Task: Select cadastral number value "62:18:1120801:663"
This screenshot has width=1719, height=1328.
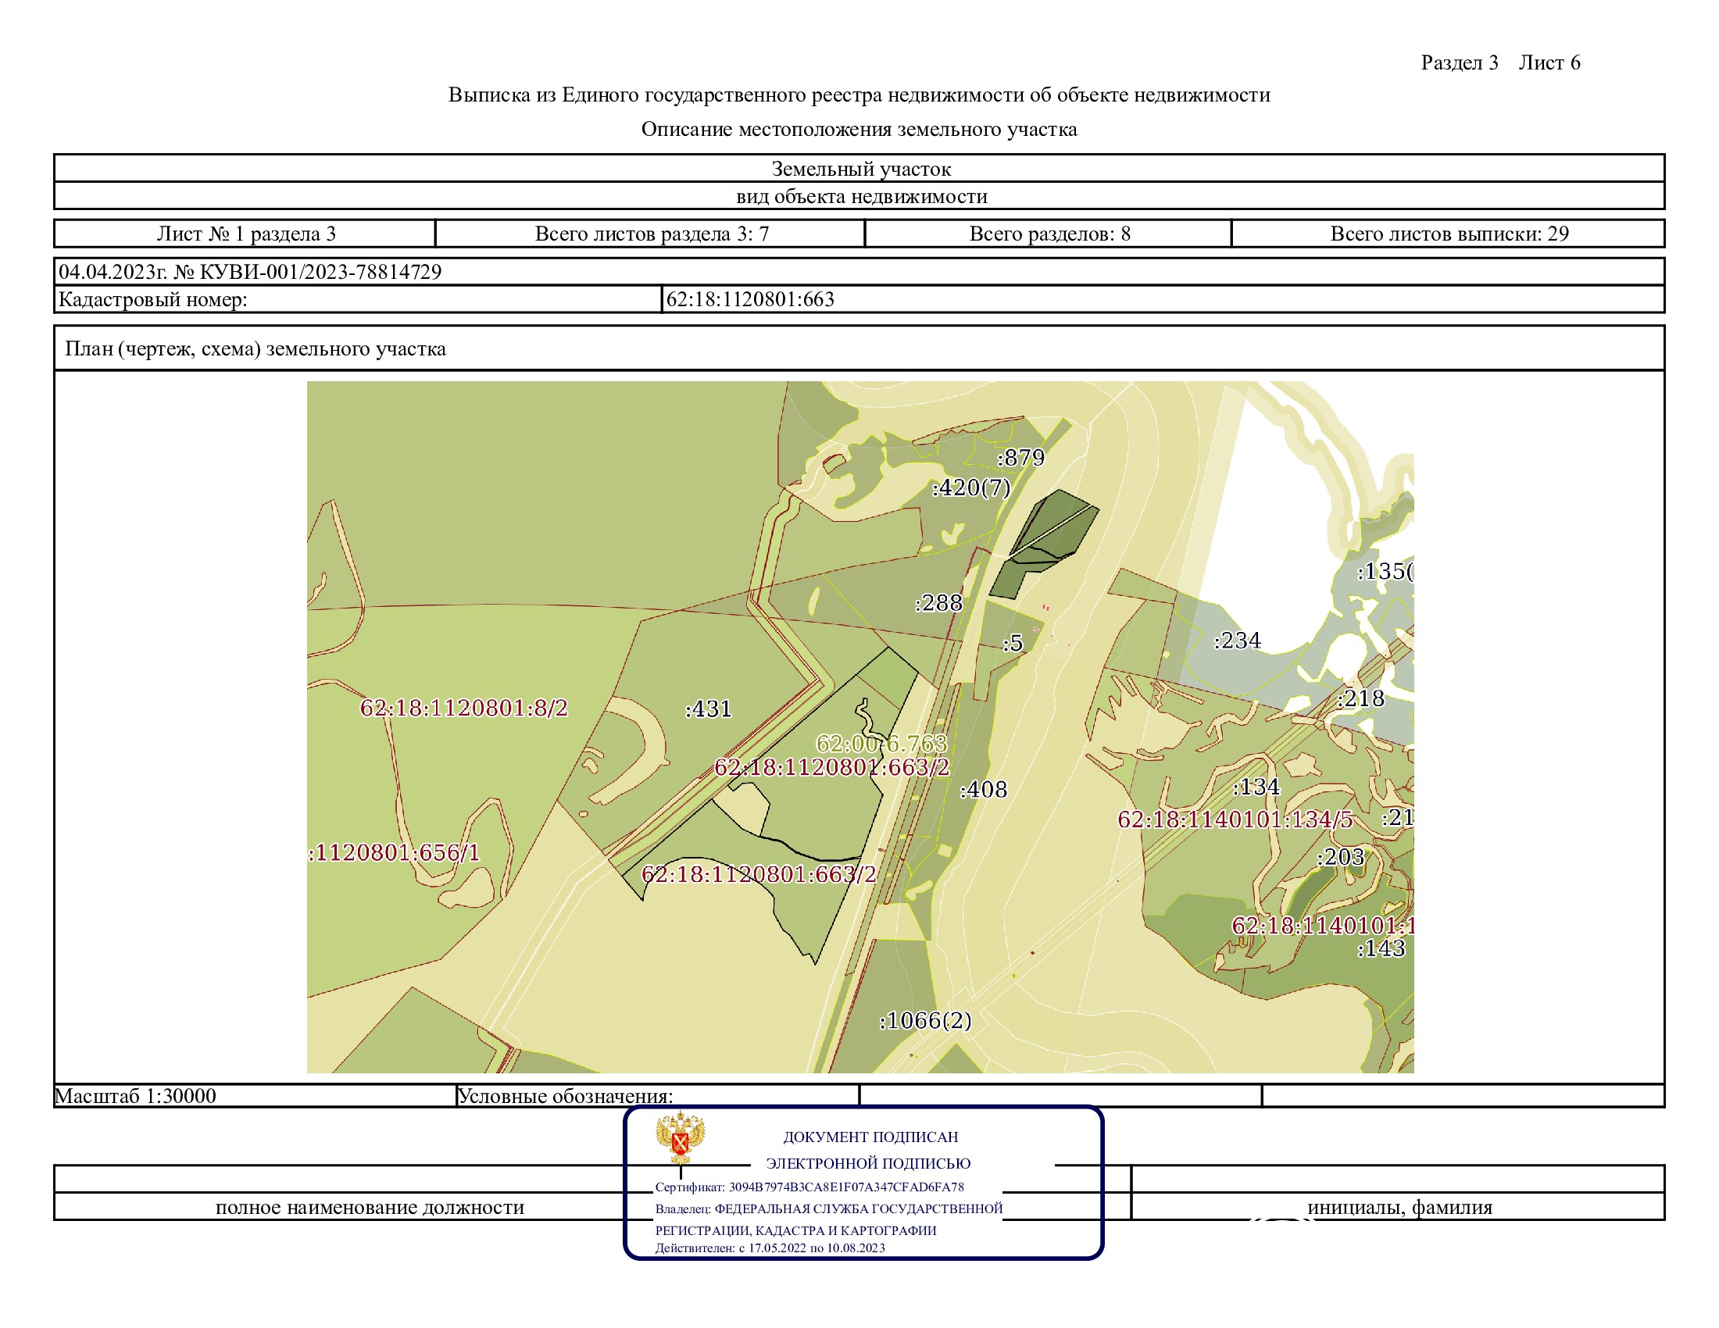Action: pos(750,300)
